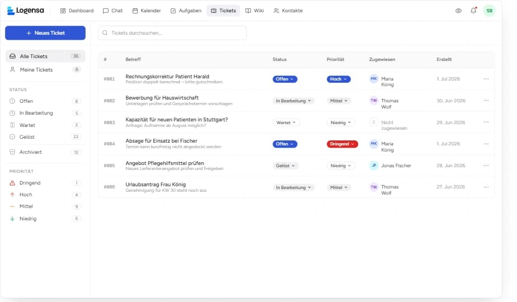Click unassigned avatar on Kapazität row

374,122
